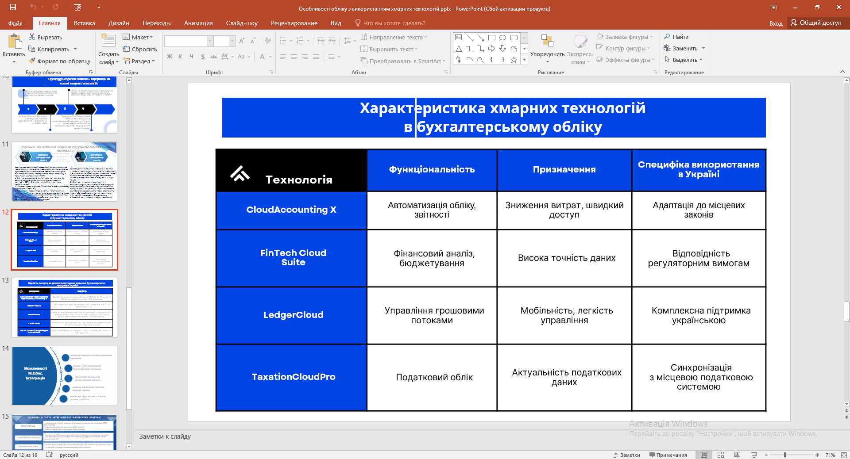Click the Find (Найти) magnifier icon
Screen dimensions: 850x459
click(x=667, y=37)
